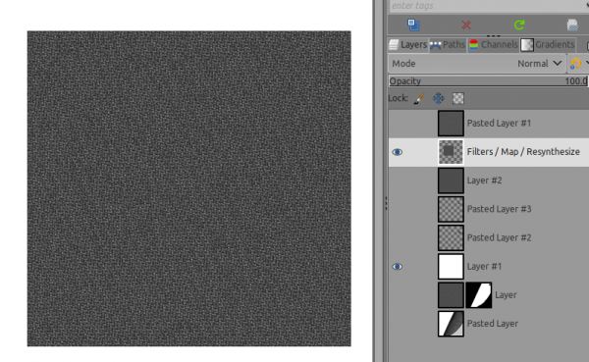The width and height of the screenshot is (589, 362).
Task: Switch to the Channels tab
Action: [494, 45]
